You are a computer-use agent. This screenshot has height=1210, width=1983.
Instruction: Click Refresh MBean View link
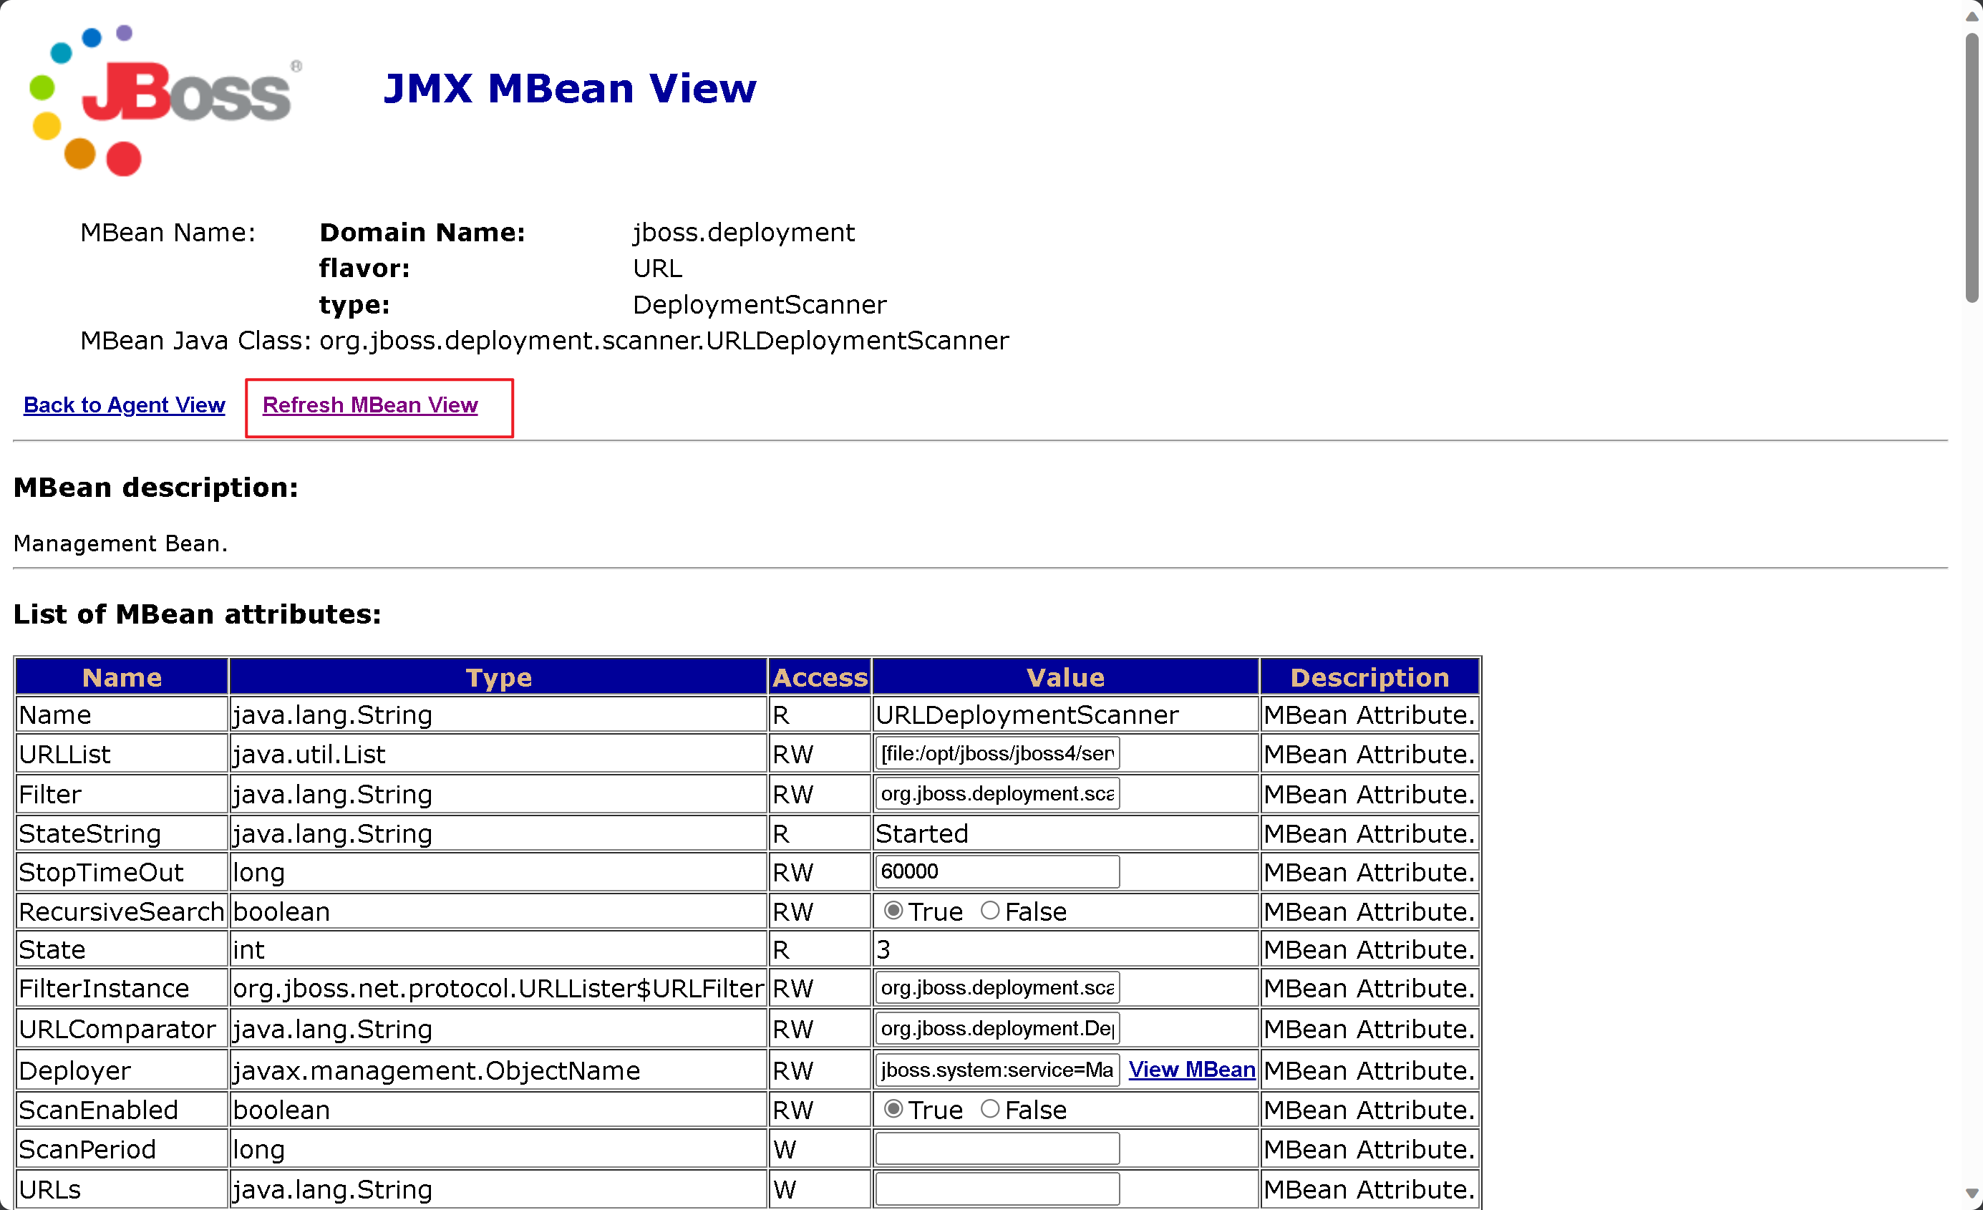pos(370,405)
